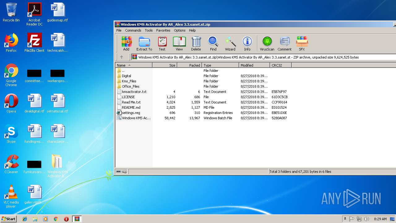Click the drive/key status bar icon
This screenshot has width=396, height=223.
click(x=121, y=172)
